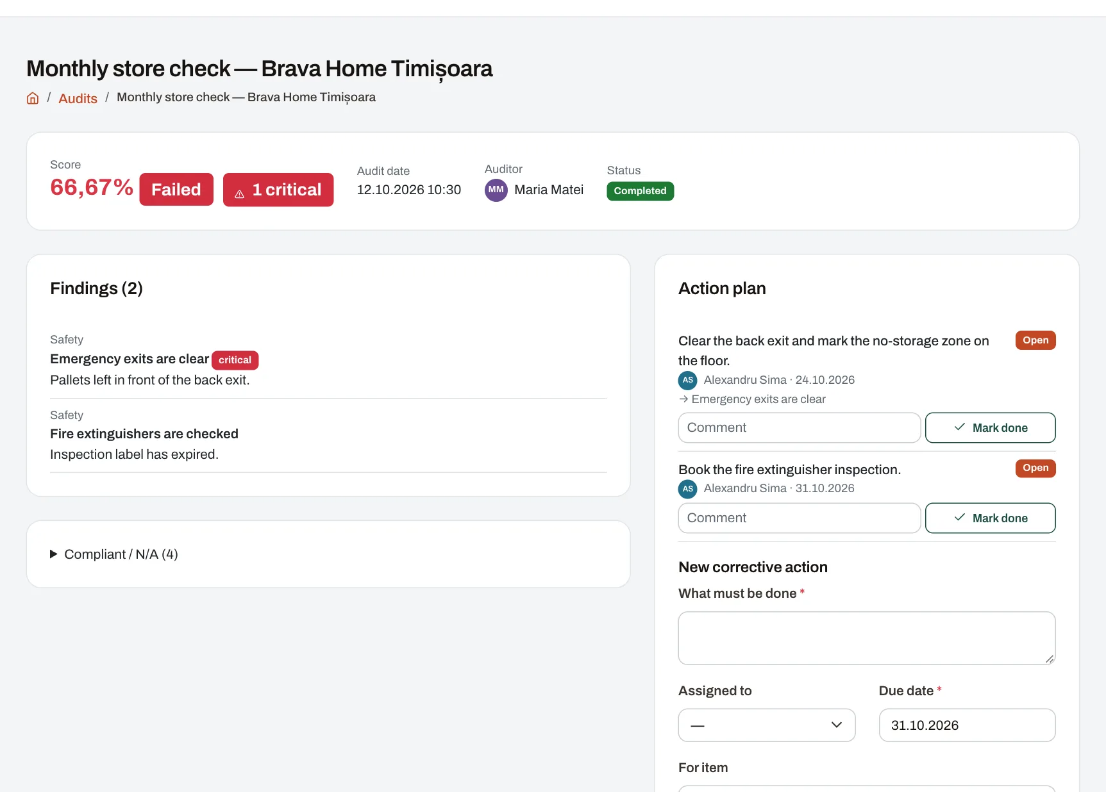The width and height of the screenshot is (1106, 792).
Task: Click the Completed status badge
Action: [x=640, y=191]
